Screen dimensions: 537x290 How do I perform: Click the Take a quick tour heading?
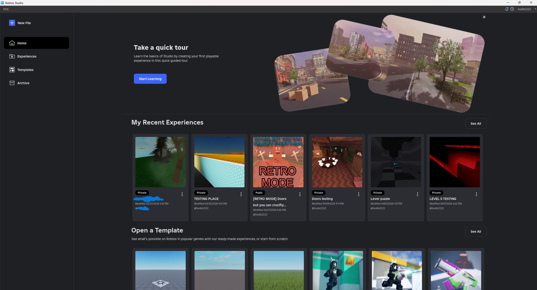pyautogui.click(x=161, y=48)
